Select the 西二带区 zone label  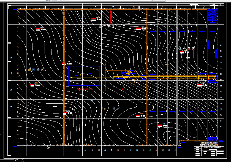coord(107,26)
